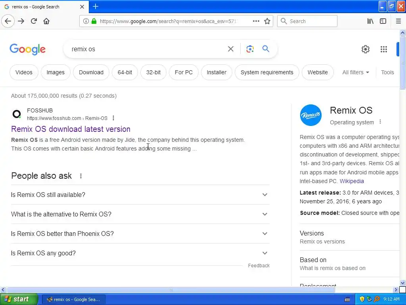
Task: Select the System requirements filter chip
Action: point(267,72)
